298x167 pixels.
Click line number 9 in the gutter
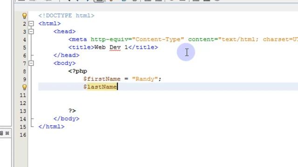tap(25, 79)
